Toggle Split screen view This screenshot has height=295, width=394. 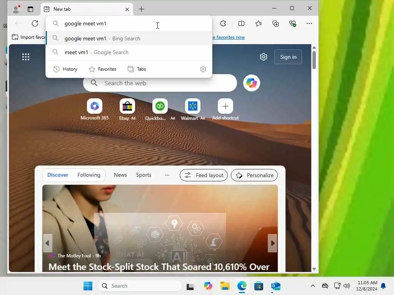pos(241,23)
